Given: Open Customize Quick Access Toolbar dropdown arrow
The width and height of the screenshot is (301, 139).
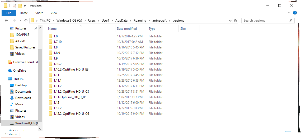Looking at the screenshot, I should coord(25,6).
